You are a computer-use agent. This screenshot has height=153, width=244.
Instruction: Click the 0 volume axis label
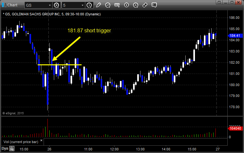click(230, 137)
